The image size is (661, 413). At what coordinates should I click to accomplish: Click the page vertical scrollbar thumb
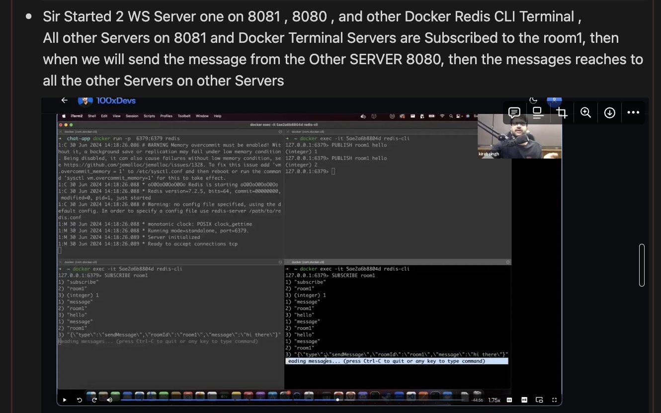642,265
